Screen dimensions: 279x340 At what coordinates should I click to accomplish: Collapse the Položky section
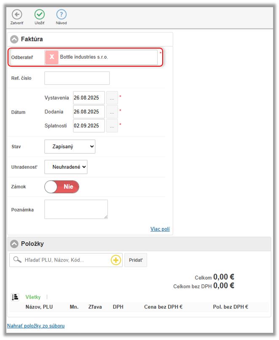coord(14,244)
